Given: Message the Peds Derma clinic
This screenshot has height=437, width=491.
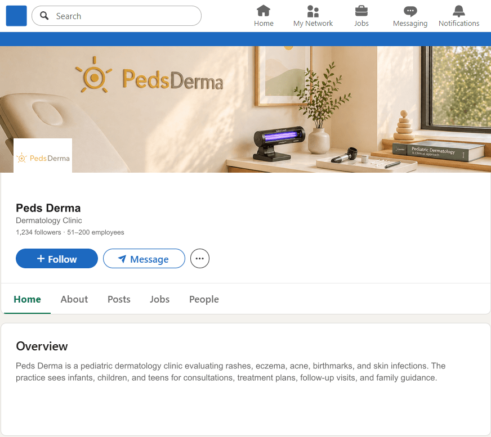Looking at the screenshot, I should click(144, 259).
